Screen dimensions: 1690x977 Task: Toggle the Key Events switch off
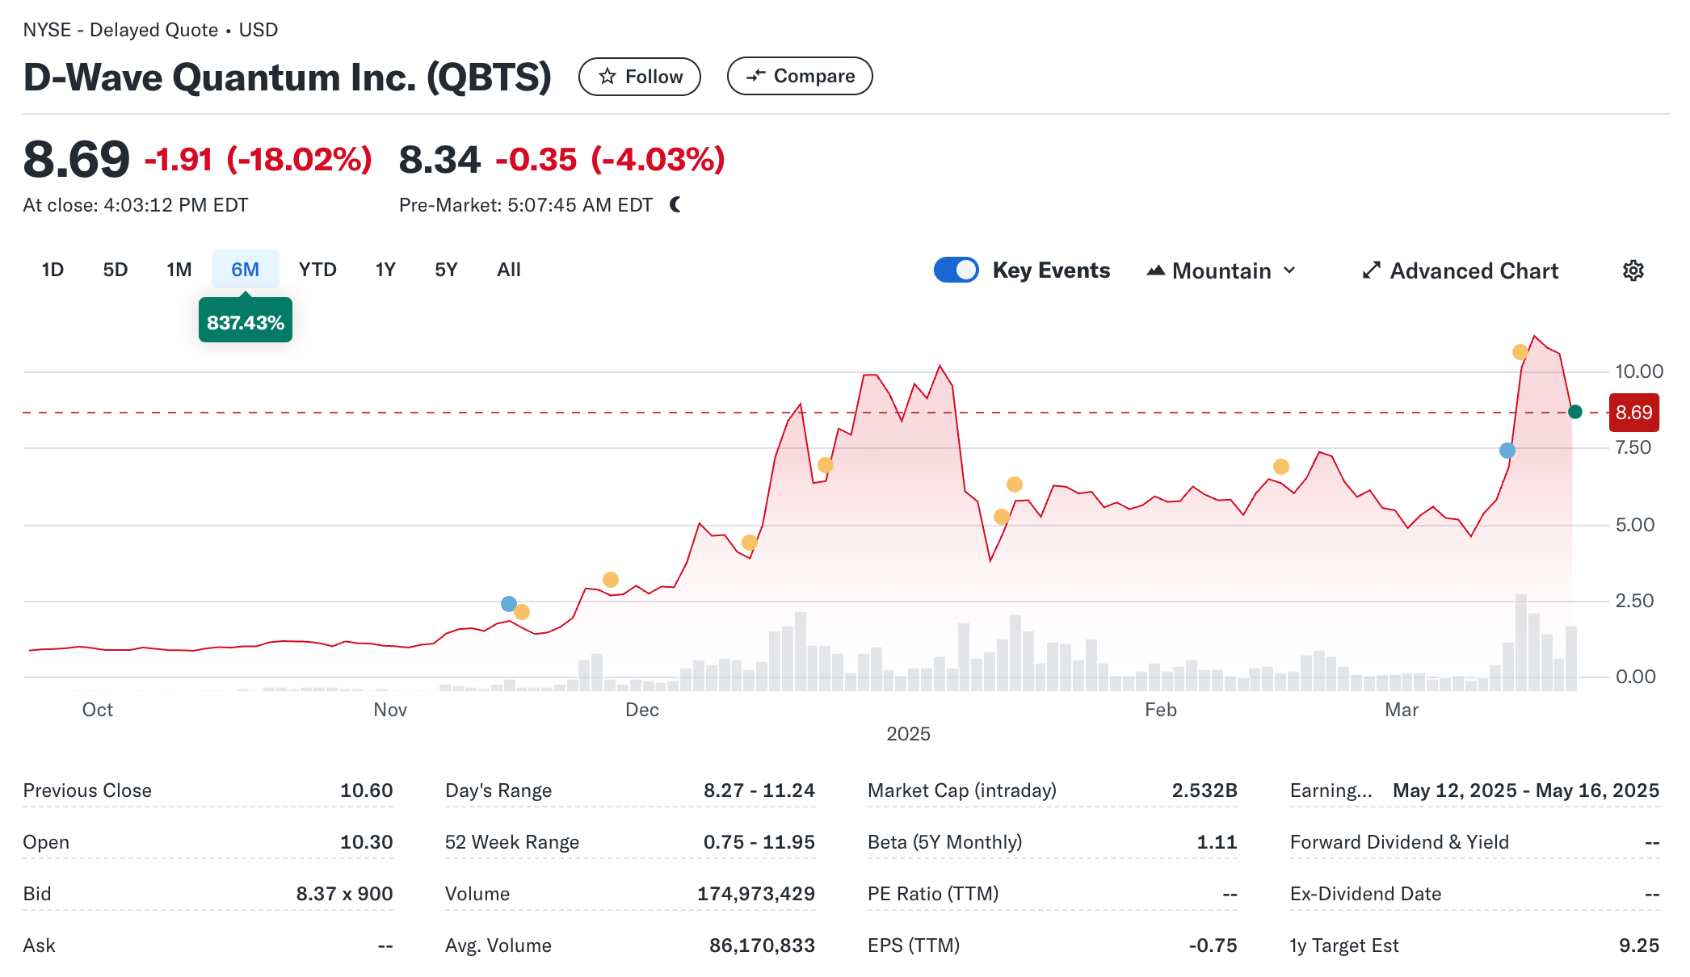click(956, 270)
